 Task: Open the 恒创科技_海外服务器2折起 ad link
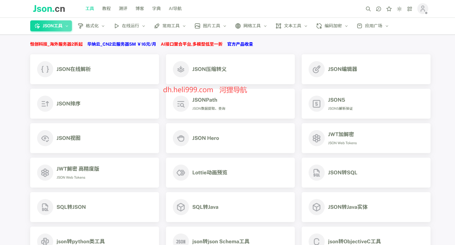tap(56, 44)
